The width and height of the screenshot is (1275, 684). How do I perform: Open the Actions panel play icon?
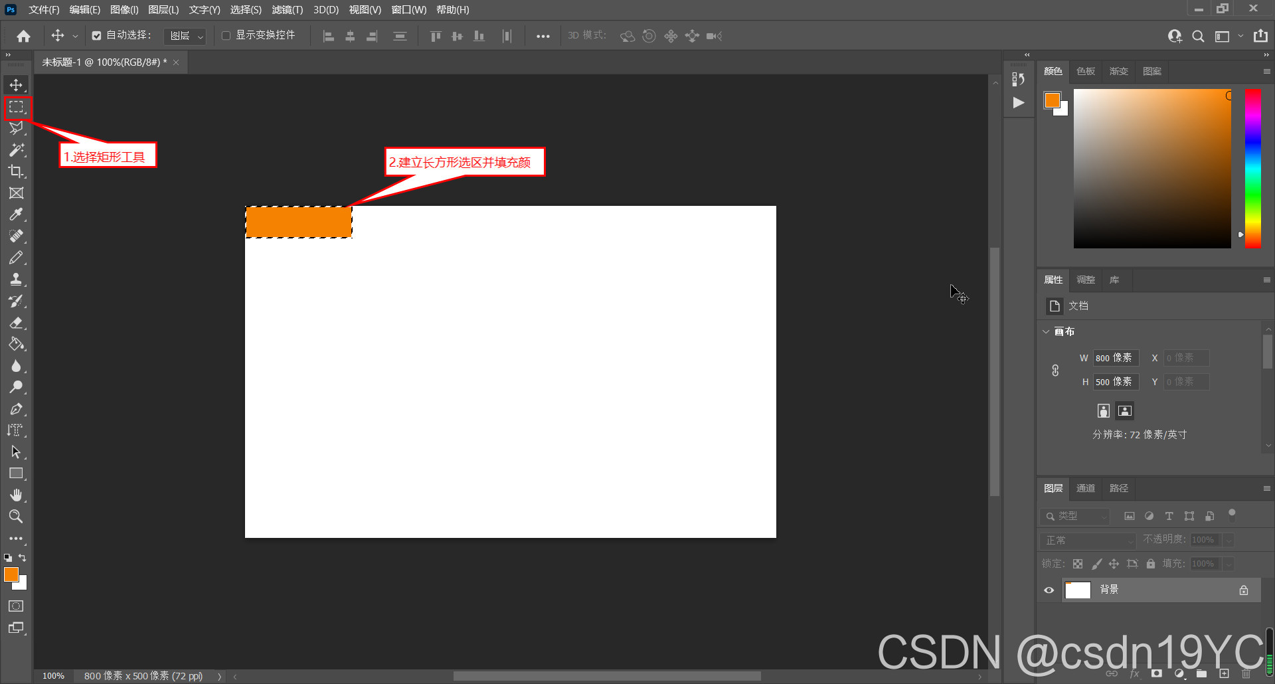click(x=1019, y=103)
